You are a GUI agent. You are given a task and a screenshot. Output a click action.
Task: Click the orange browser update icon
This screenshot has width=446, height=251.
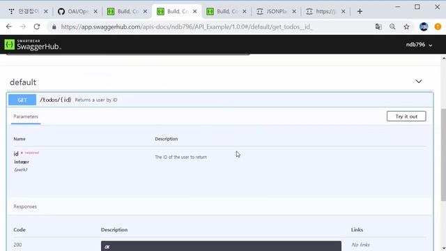pos(438,26)
